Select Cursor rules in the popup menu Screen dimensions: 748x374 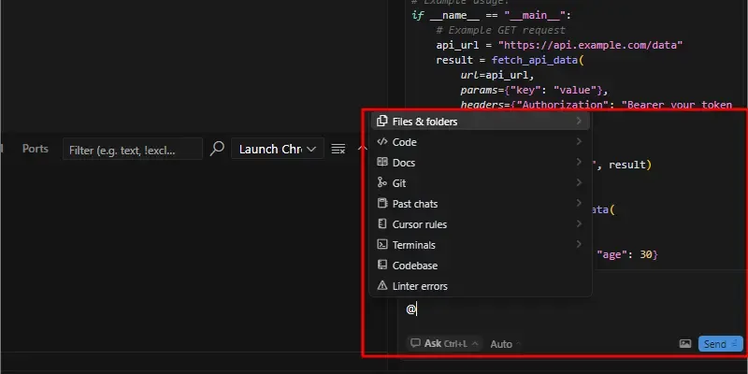[x=481, y=224]
